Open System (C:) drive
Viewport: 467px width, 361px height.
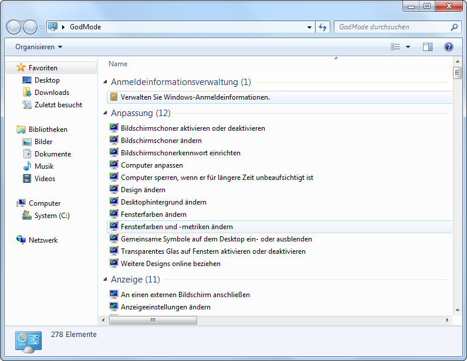(x=52, y=216)
